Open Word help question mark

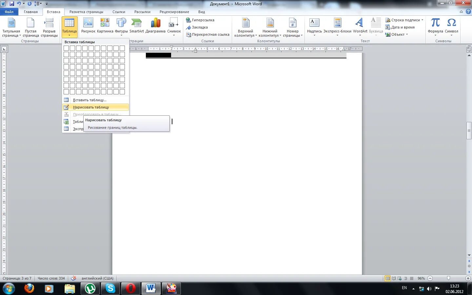click(x=468, y=11)
